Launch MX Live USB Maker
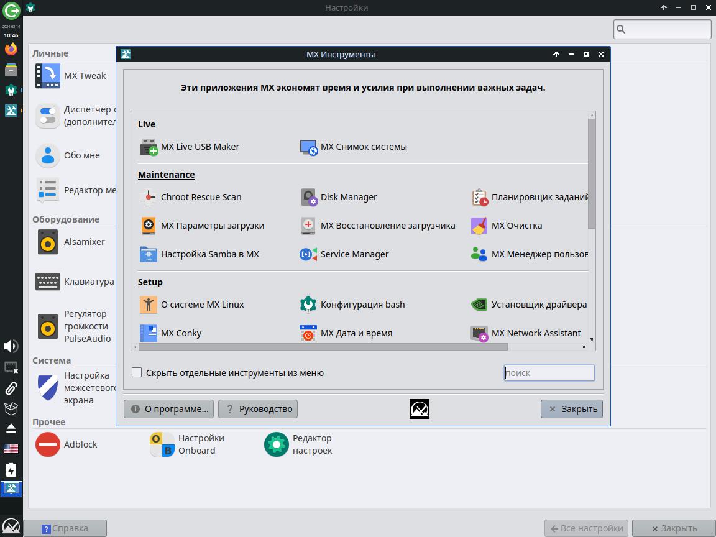Image resolution: width=716 pixels, height=537 pixels. (x=190, y=147)
